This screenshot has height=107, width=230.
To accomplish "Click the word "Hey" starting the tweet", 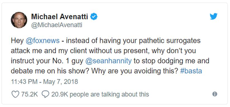I will tap(17, 41).
